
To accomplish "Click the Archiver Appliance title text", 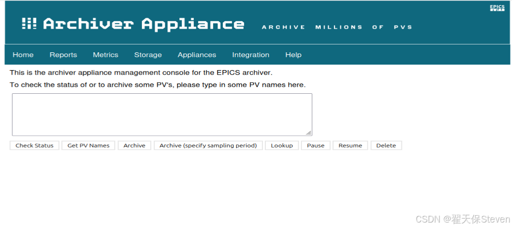I will point(144,24).
